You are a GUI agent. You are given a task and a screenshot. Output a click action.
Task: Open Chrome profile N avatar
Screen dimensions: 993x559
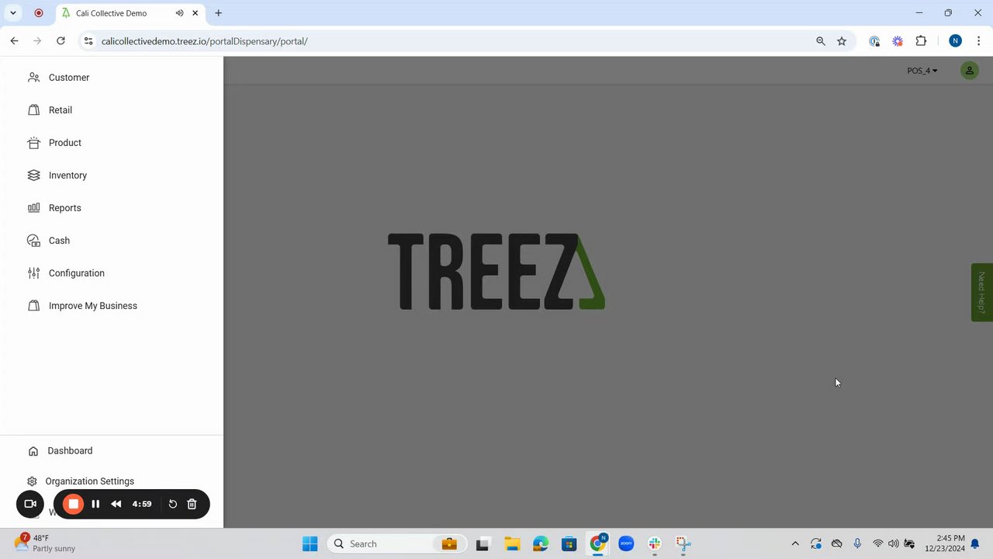[x=955, y=41]
